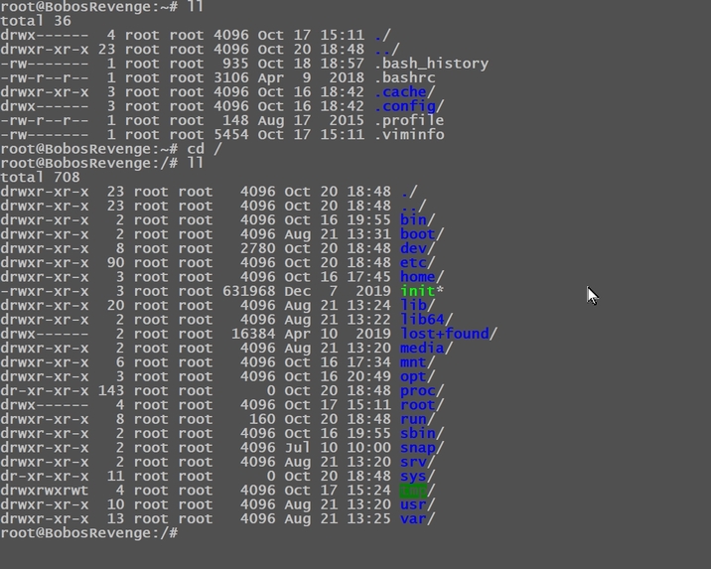Select the var directory name
The image size is (711, 569).
pos(413,518)
